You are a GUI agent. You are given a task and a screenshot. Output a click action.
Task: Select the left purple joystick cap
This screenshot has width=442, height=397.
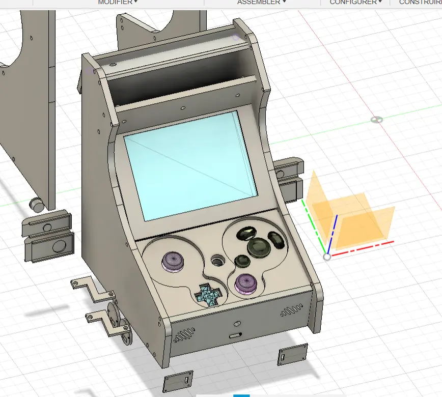point(173,262)
